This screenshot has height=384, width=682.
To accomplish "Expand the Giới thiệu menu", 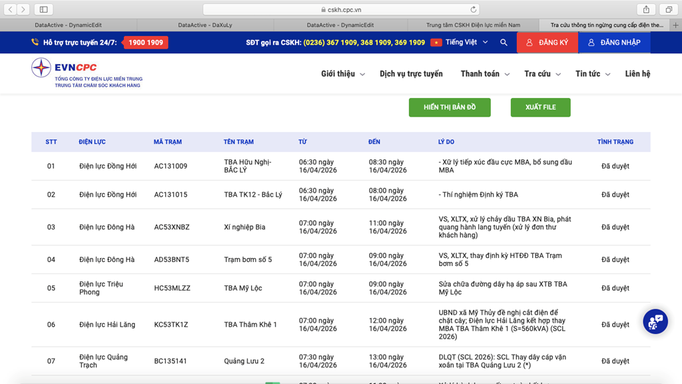I will [x=342, y=74].
